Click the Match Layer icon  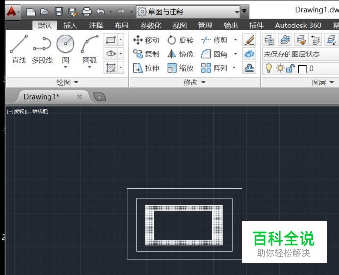pyautogui.click(x=300, y=40)
